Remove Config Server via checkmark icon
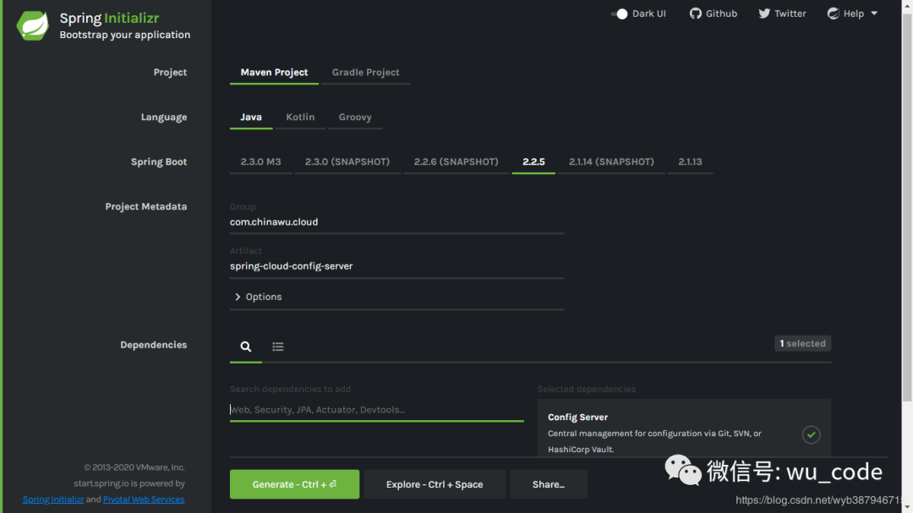This screenshot has width=913, height=513. click(811, 434)
